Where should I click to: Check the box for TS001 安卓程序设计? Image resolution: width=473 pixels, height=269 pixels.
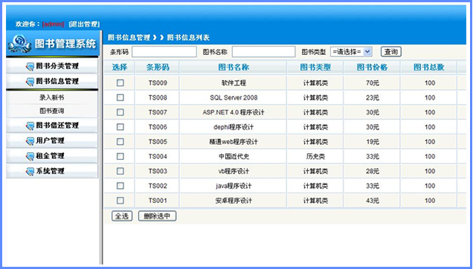(x=120, y=200)
